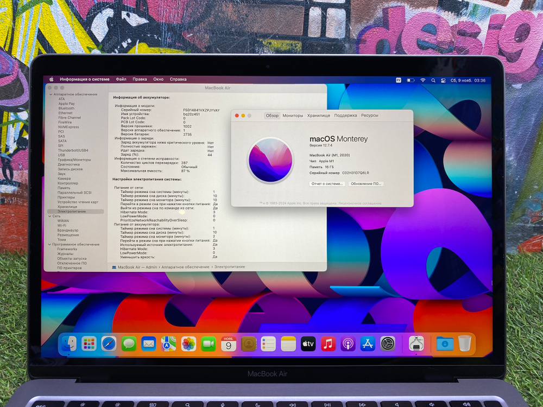Open Spotlight search in the menu bar
This screenshot has width=543, height=407.
point(433,79)
